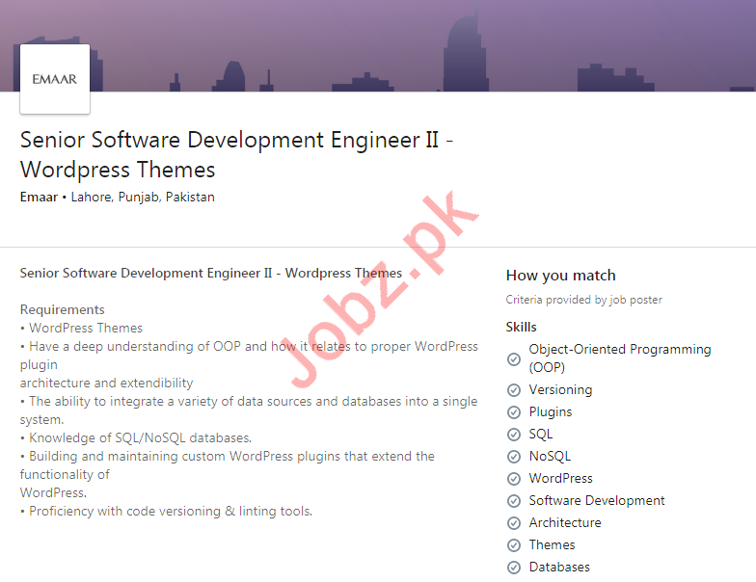
Task: Click the Requirements heading in description
Action: 62,309
